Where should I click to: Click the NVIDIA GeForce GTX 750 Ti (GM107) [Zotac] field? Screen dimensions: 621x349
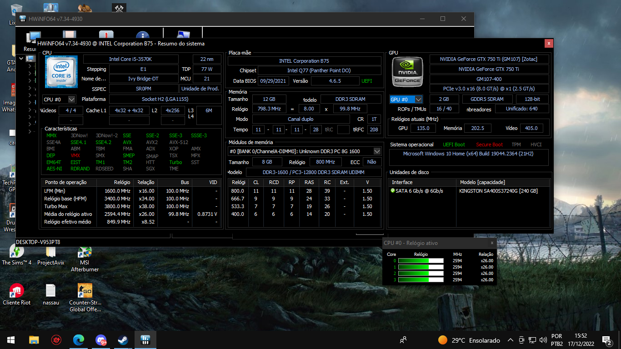coord(489,59)
